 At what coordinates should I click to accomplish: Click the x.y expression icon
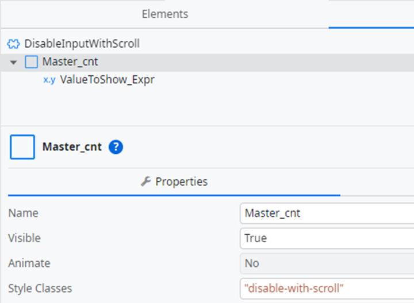pos(49,80)
